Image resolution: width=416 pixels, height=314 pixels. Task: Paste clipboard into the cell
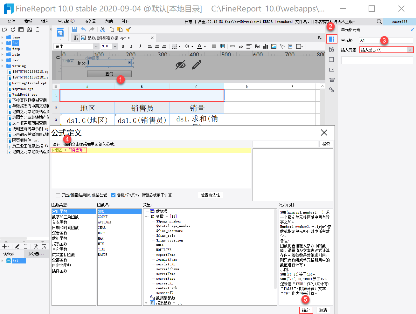[x=120, y=29]
